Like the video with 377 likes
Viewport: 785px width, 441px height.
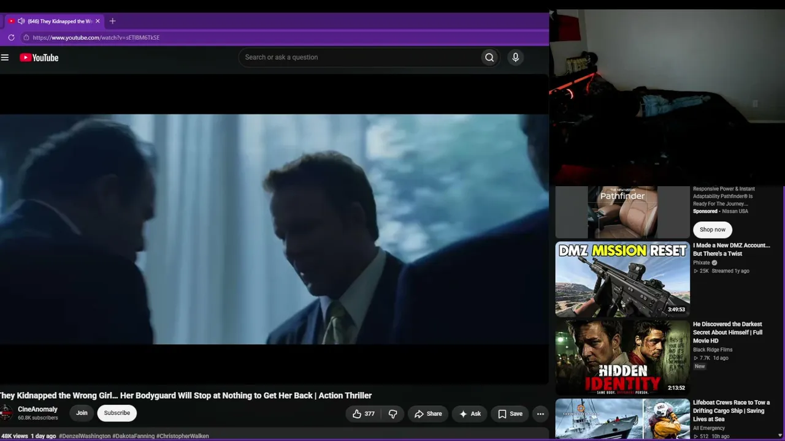coord(363,414)
